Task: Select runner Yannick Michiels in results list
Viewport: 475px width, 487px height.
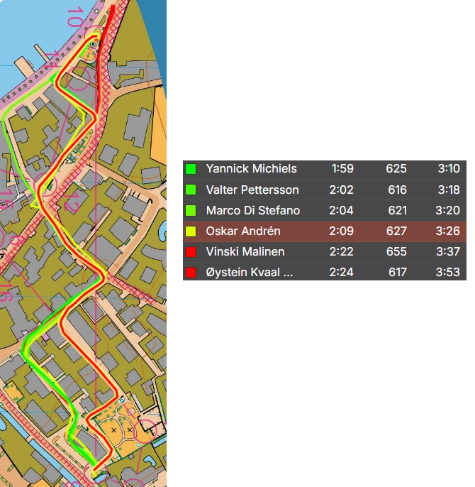Action: pyautogui.click(x=251, y=169)
